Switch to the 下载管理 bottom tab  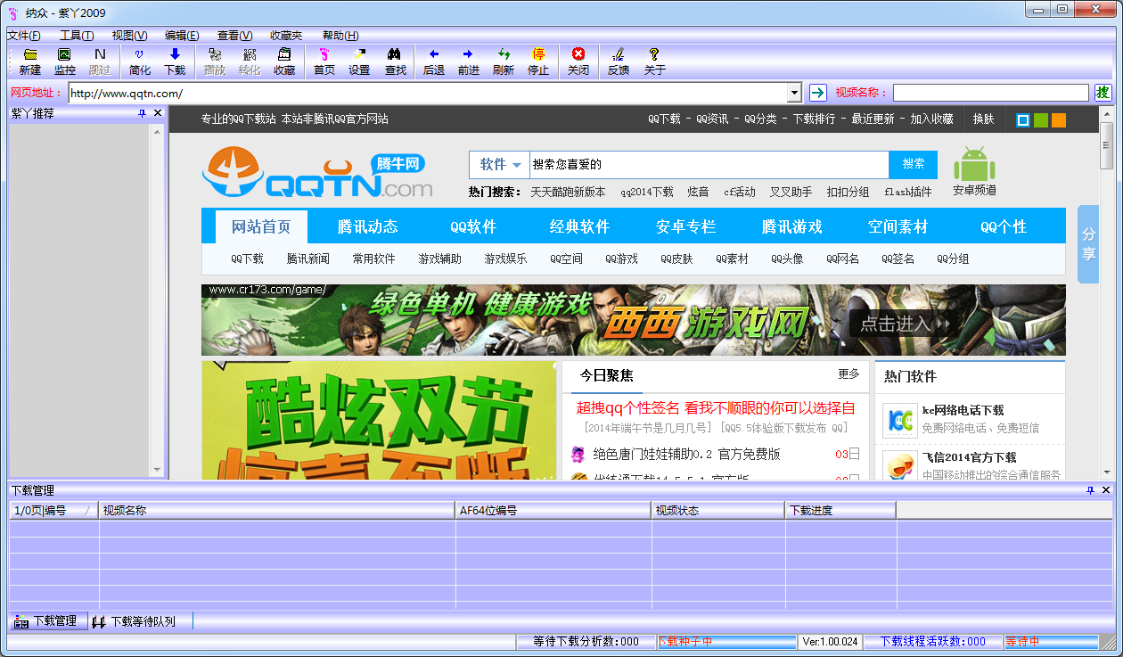coord(47,621)
